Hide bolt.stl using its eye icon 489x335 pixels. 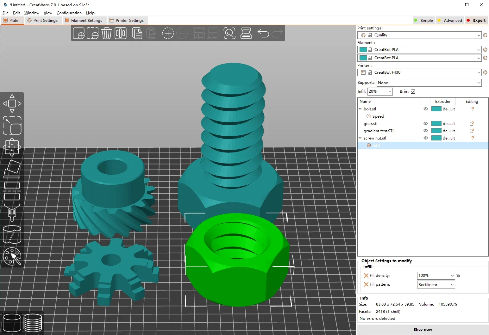[425, 109]
